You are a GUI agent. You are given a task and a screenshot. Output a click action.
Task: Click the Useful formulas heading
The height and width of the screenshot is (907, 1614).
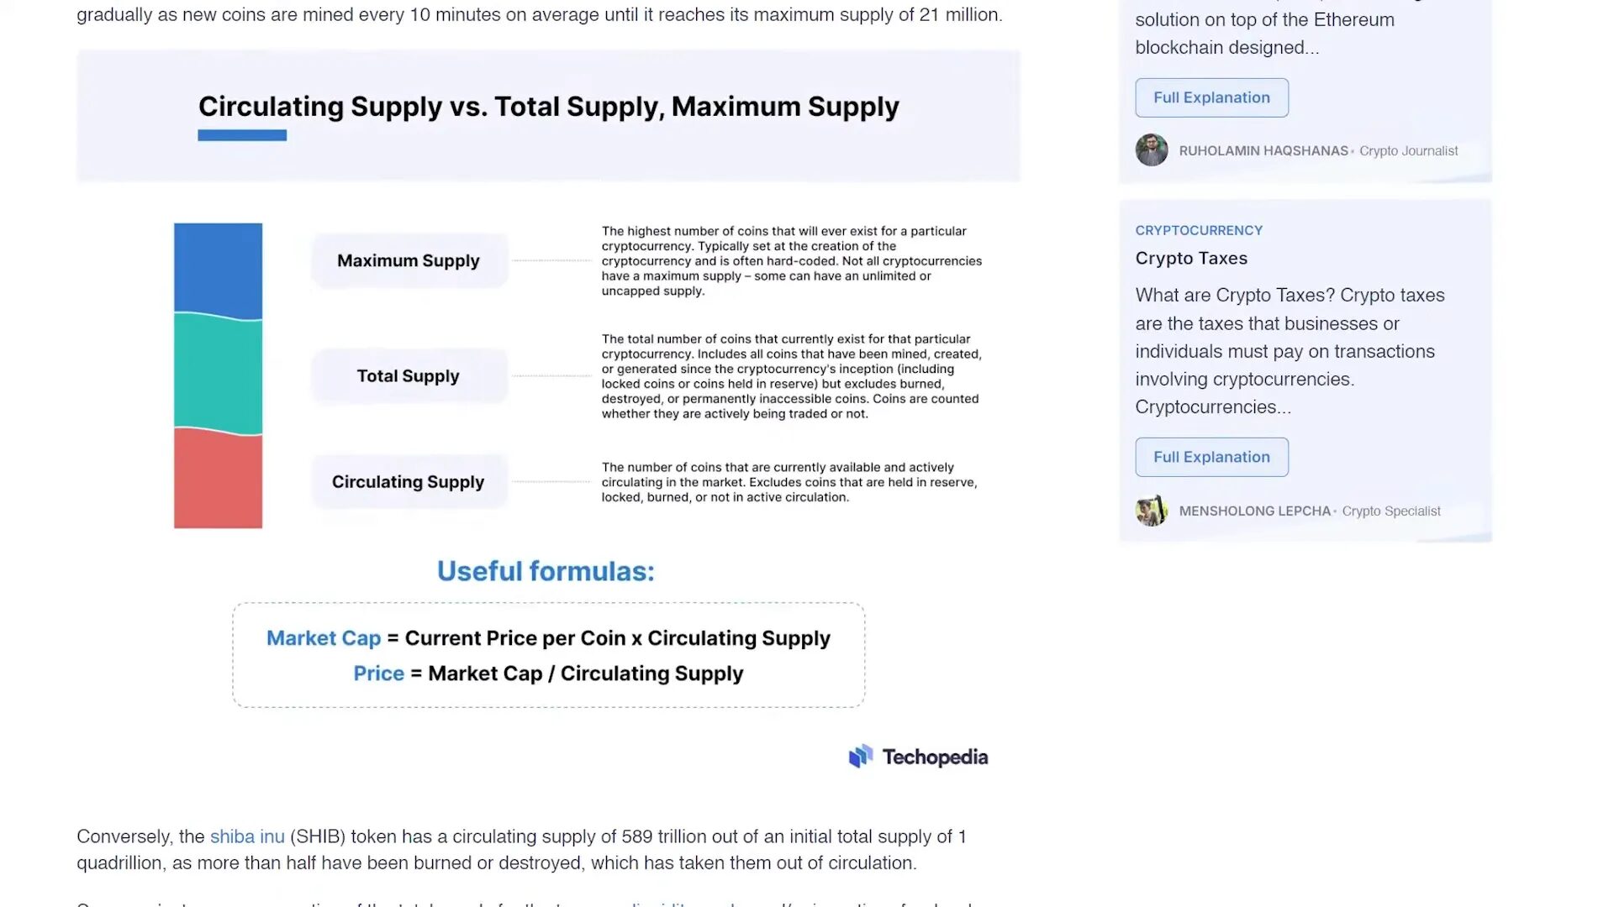546,571
